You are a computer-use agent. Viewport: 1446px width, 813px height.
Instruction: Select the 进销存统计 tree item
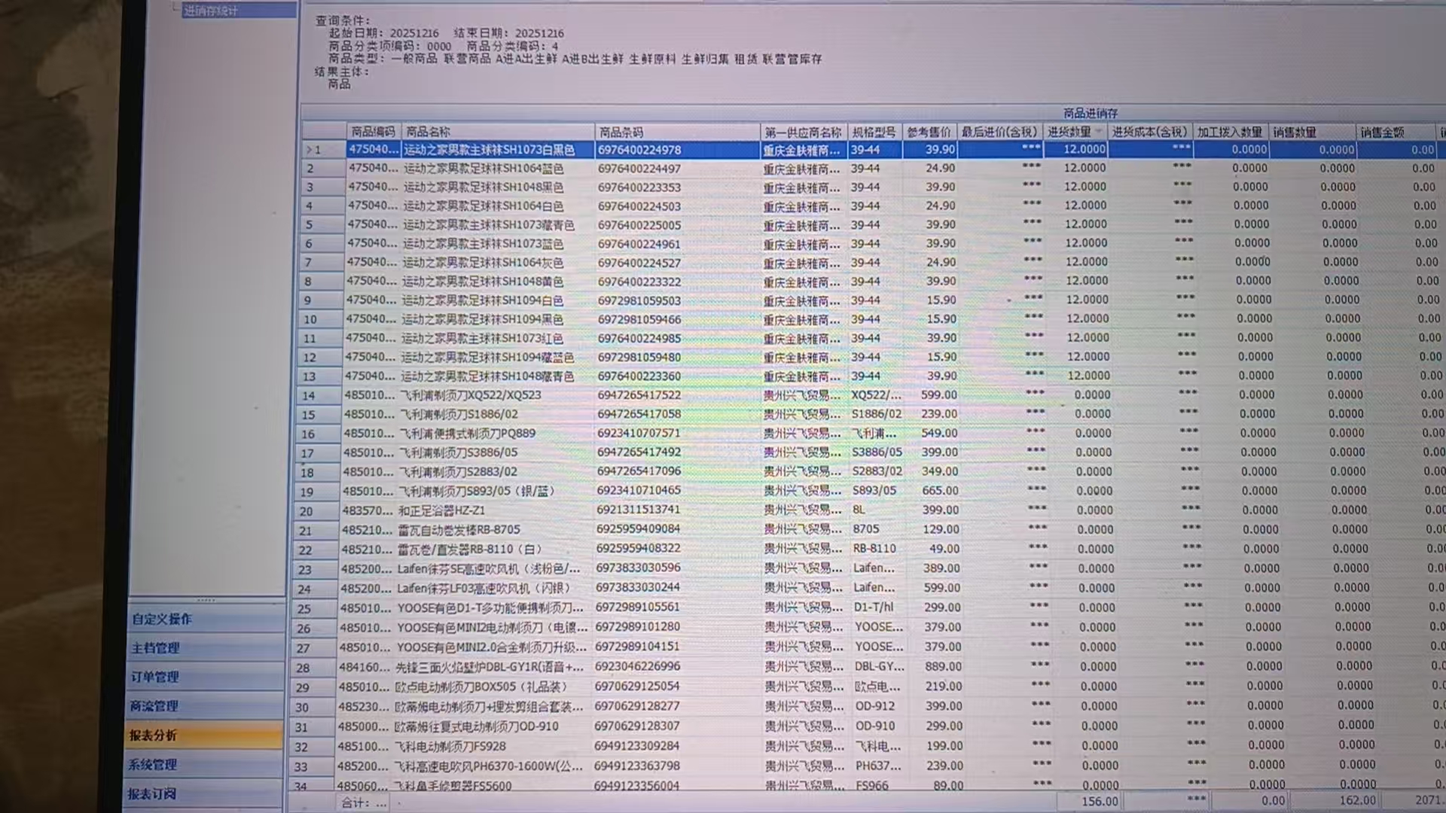[211, 11]
